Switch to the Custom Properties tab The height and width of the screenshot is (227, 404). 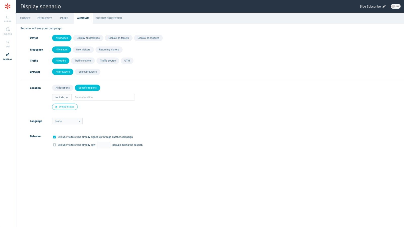pos(109,18)
